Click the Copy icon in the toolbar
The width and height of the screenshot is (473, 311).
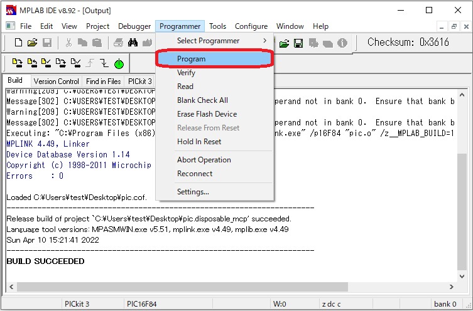[x=82, y=43]
